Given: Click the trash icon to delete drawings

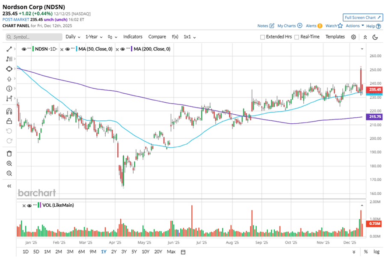Looking at the screenshot, I should coord(9,153).
